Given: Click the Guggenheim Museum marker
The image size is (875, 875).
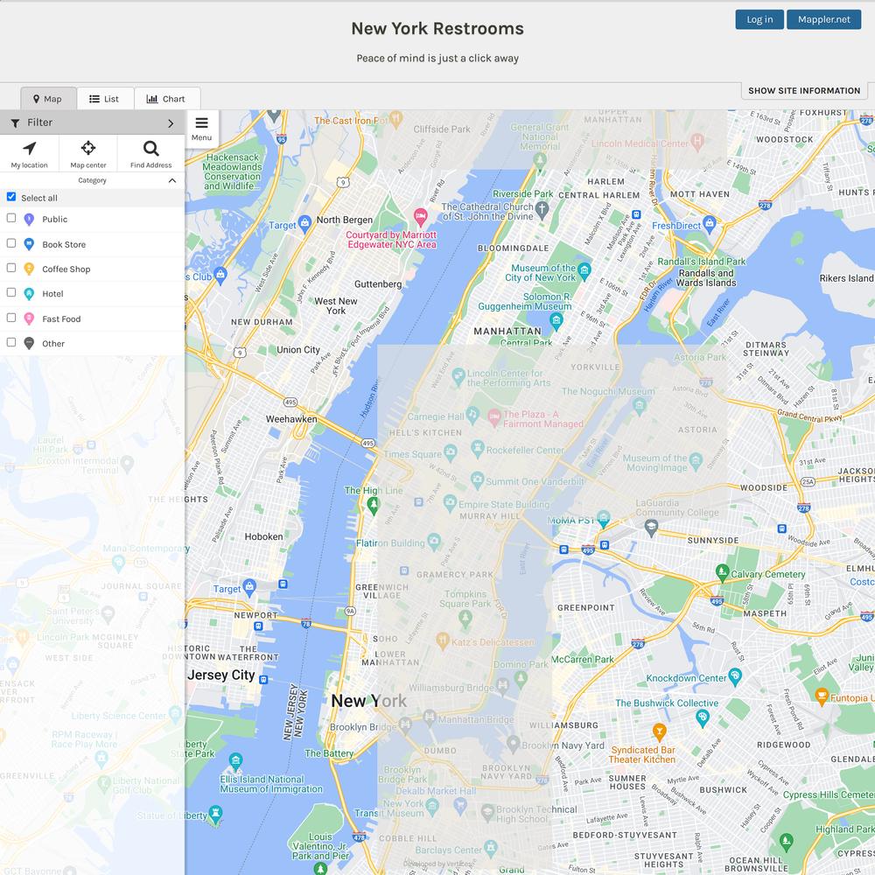Looking at the screenshot, I should [556, 319].
